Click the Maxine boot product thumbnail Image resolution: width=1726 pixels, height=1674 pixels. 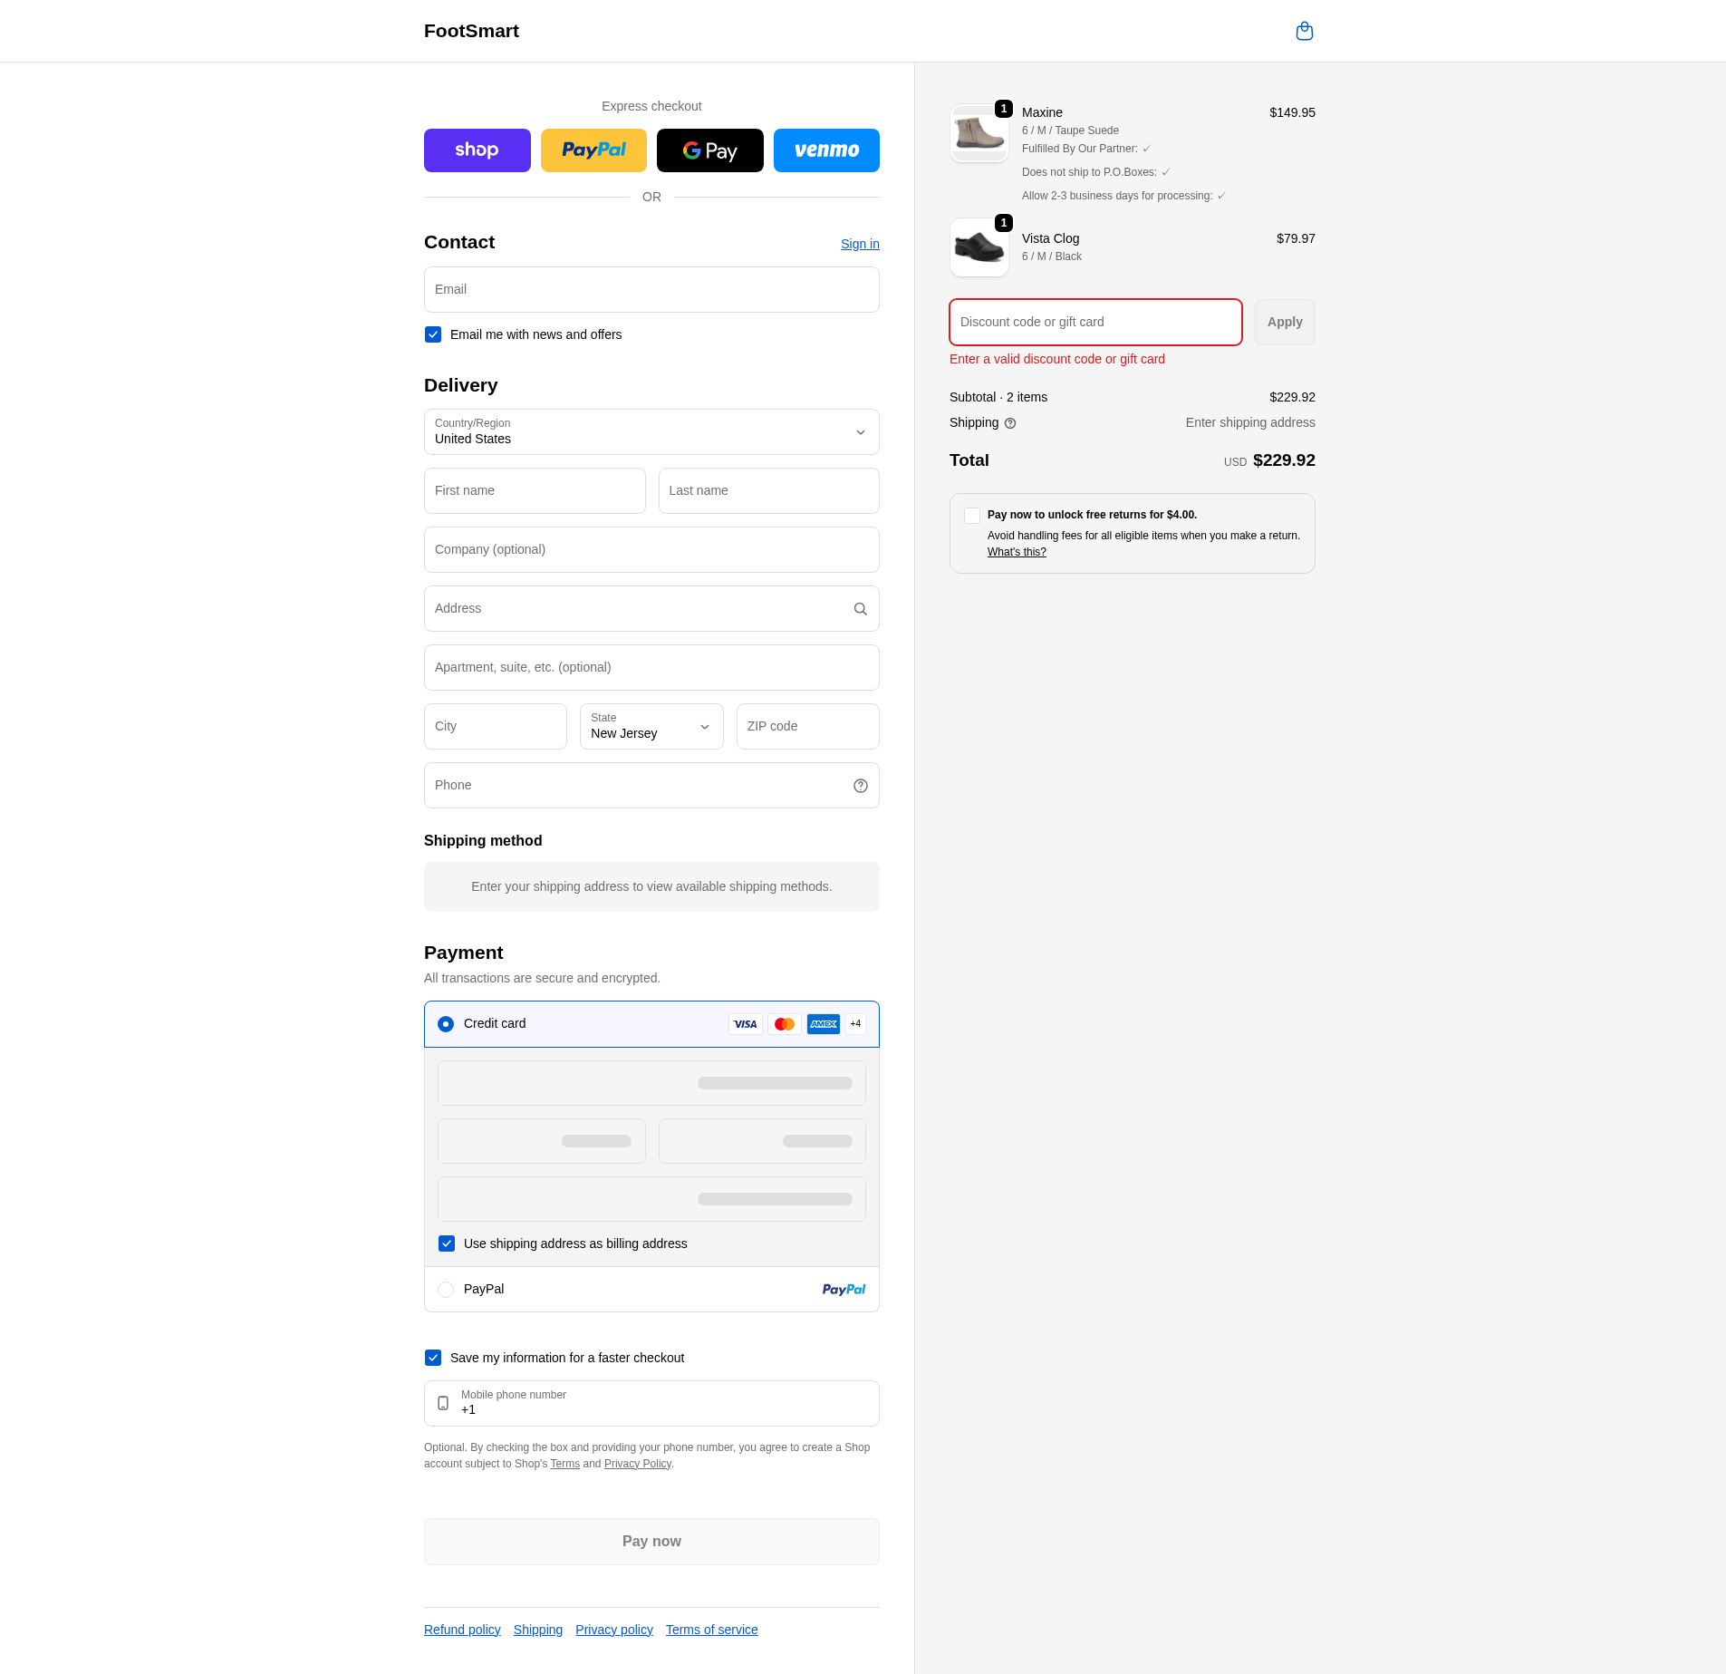tap(979, 133)
